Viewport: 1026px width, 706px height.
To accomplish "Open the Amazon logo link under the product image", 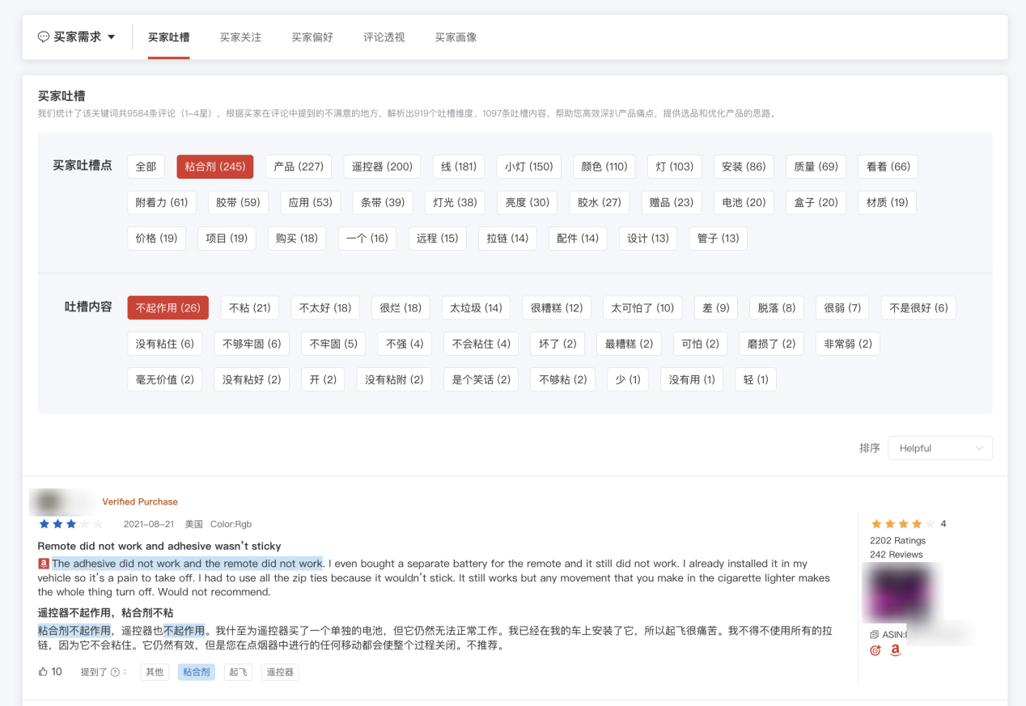I will point(895,650).
